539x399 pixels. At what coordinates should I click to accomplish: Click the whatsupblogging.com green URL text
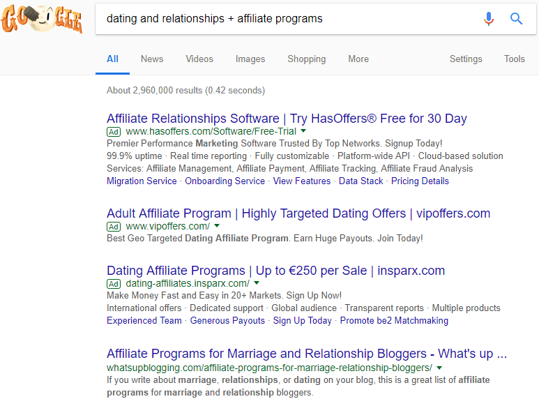click(x=269, y=368)
